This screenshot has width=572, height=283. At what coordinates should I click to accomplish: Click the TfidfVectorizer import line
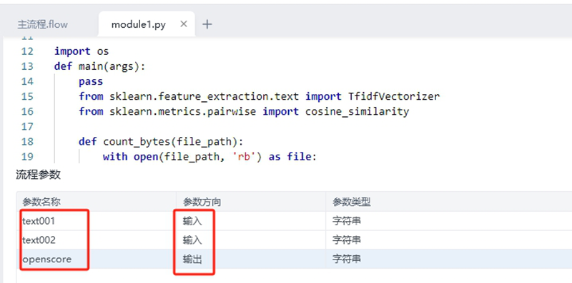click(x=259, y=96)
